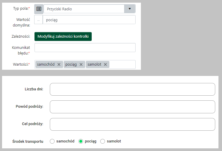Click empty area of the Wartości tag field
Screen dimensions: 222x151
(x=122, y=64)
